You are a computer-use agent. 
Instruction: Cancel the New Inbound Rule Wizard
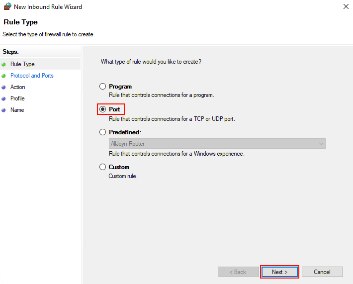tap(322, 272)
